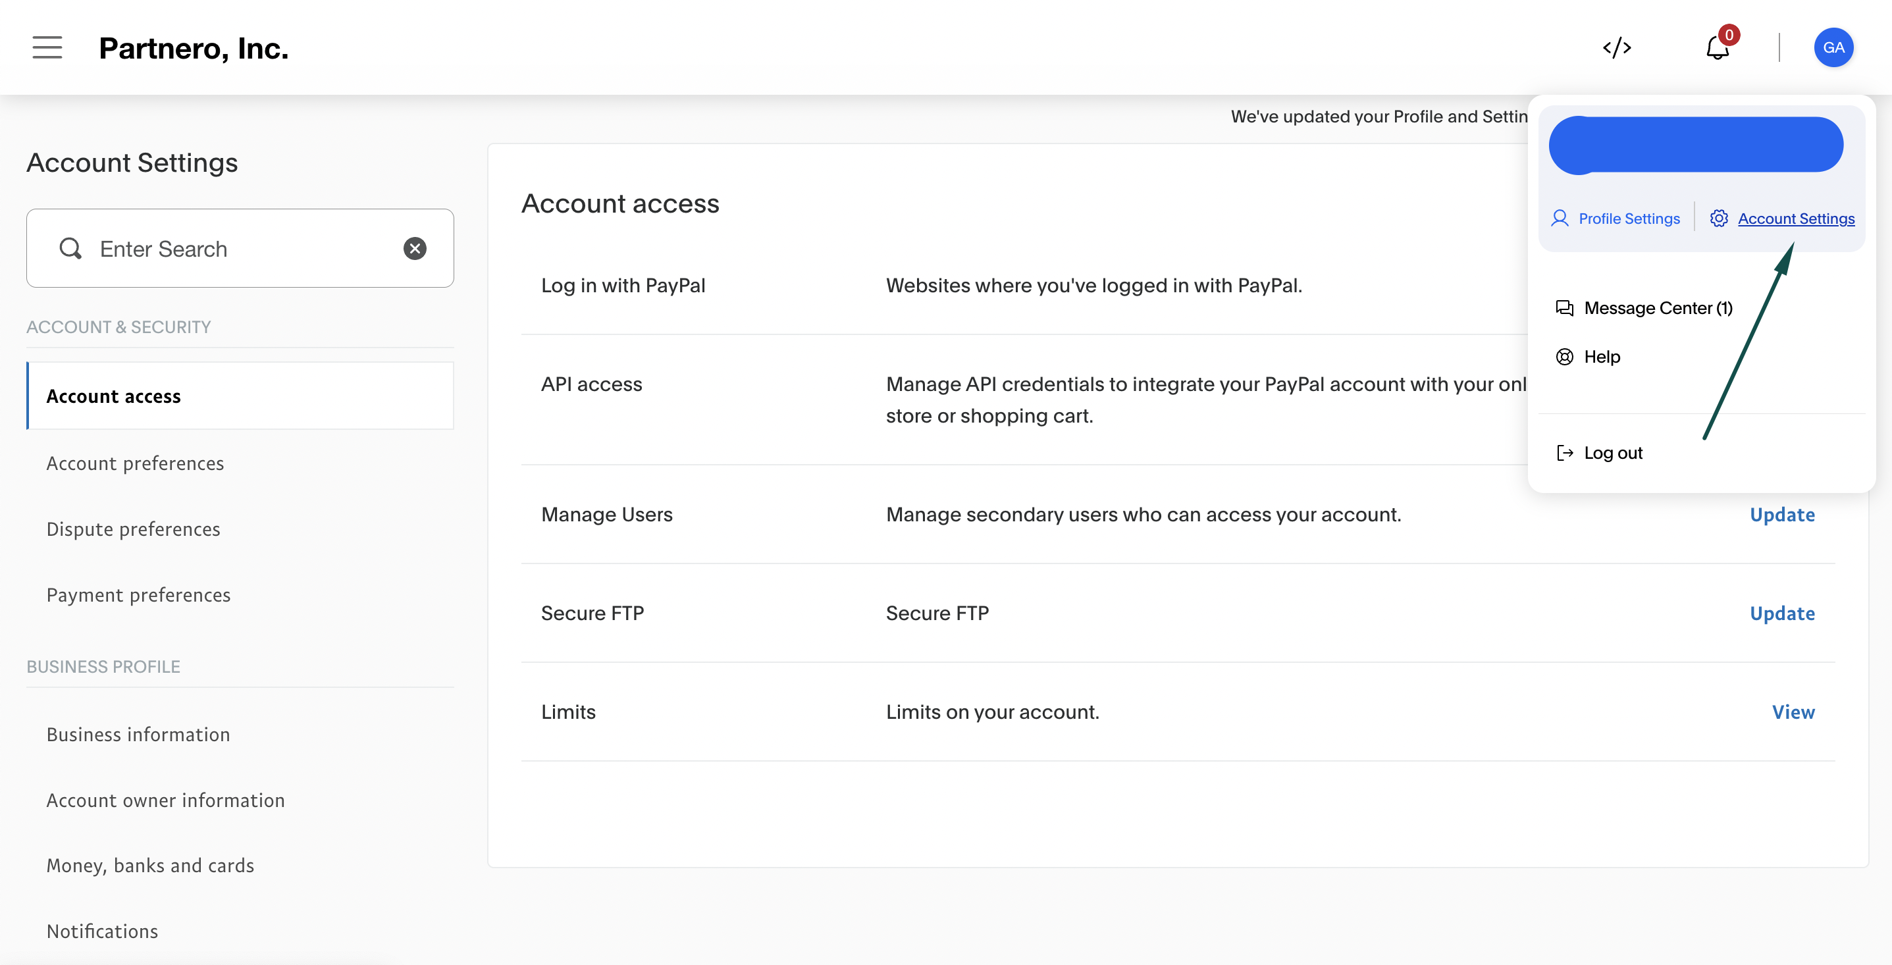1892x965 pixels.
Task: Open Message Center (1)
Action: pos(1658,309)
